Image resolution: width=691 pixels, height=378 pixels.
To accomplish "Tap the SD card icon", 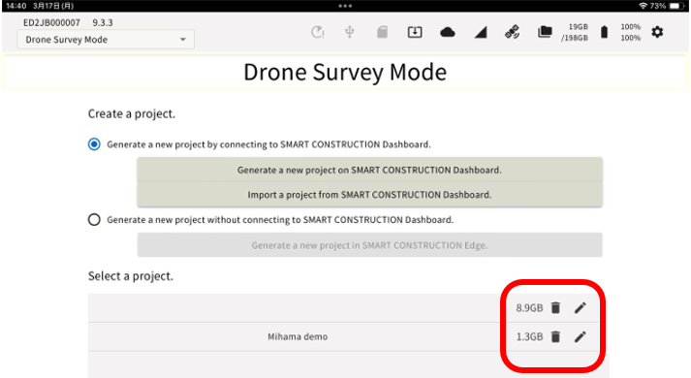I will coord(382,32).
